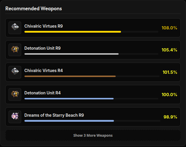This screenshot has height=147, width=186.
Task: Click the Dreams of the Starry Beach icon
Action: (x=15, y=117)
